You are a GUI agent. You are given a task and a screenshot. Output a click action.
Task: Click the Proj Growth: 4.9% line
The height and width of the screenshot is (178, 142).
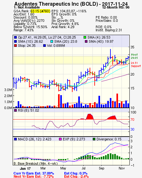tap(65, 24)
